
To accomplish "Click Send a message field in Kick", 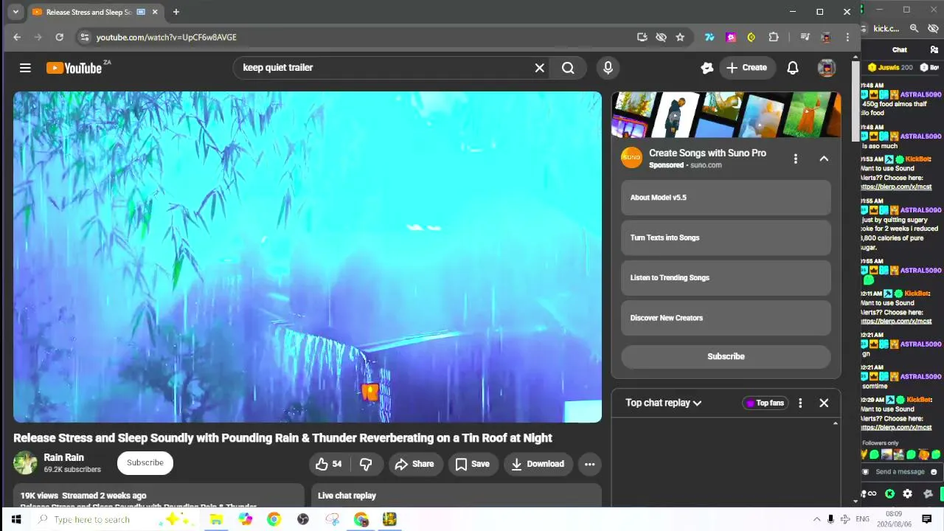I will 900,472.
